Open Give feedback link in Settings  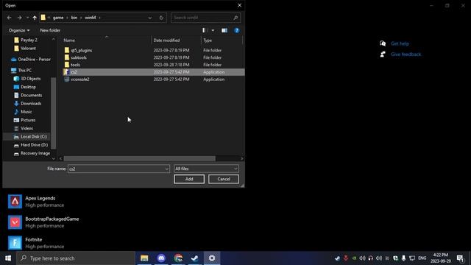click(x=406, y=54)
